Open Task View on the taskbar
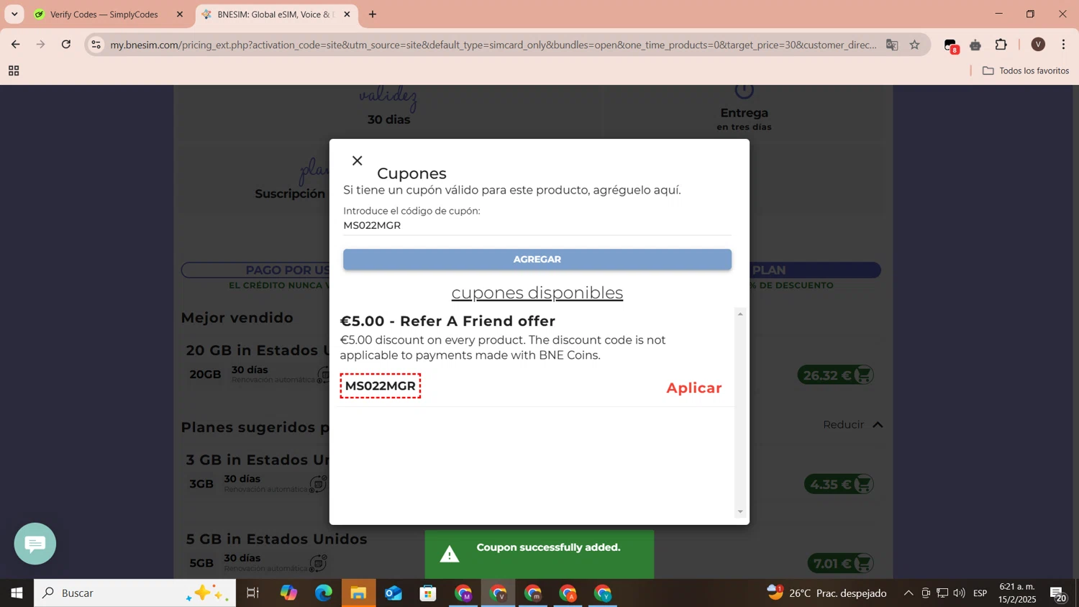The image size is (1079, 607). (x=253, y=593)
